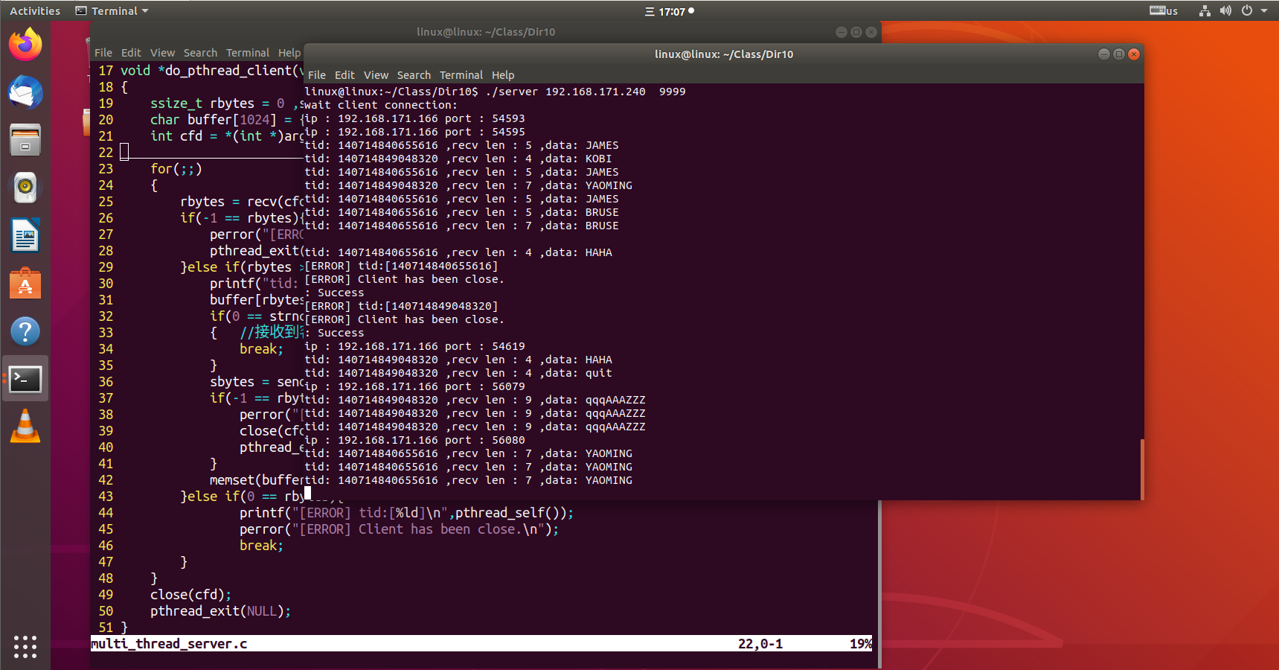
Task: Click 'break;' on vim line 46
Action: click(261, 546)
